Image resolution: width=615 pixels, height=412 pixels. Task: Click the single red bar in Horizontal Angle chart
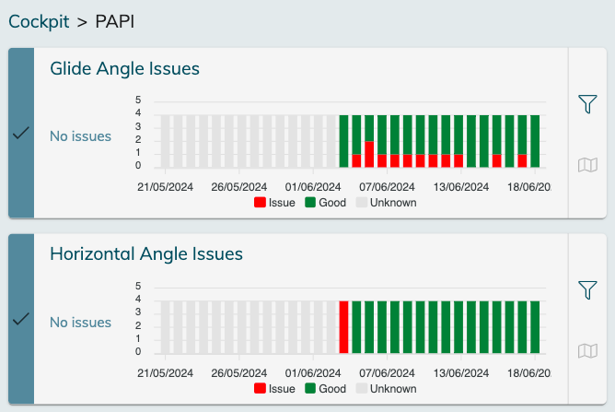[x=344, y=327]
